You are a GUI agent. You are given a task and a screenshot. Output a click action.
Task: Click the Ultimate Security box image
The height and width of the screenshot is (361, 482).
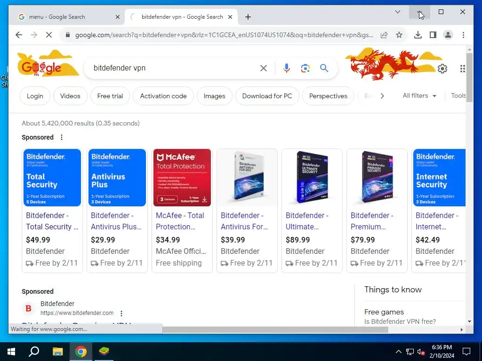pos(312,178)
